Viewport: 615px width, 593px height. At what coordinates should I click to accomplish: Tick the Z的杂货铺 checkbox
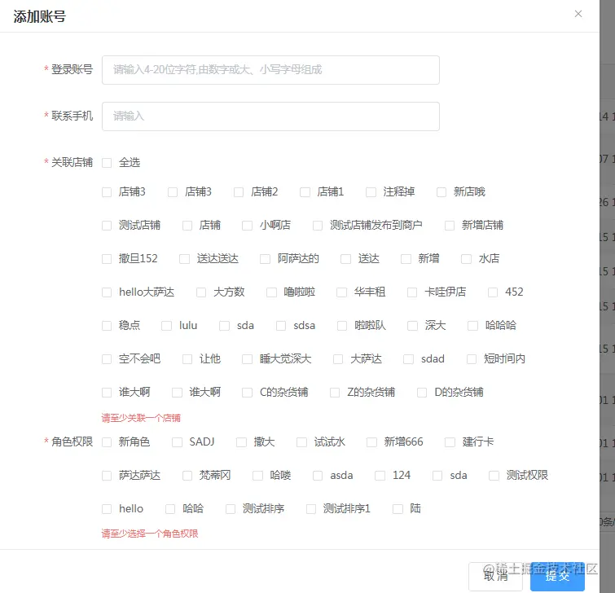pyautogui.click(x=335, y=392)
